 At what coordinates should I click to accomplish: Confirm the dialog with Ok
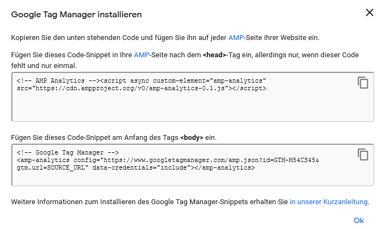pyautogui.click(x=359, y=220)
